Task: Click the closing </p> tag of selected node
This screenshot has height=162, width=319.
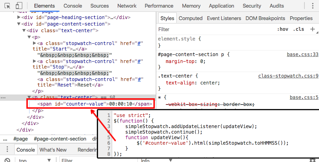Action: (38, 111)
